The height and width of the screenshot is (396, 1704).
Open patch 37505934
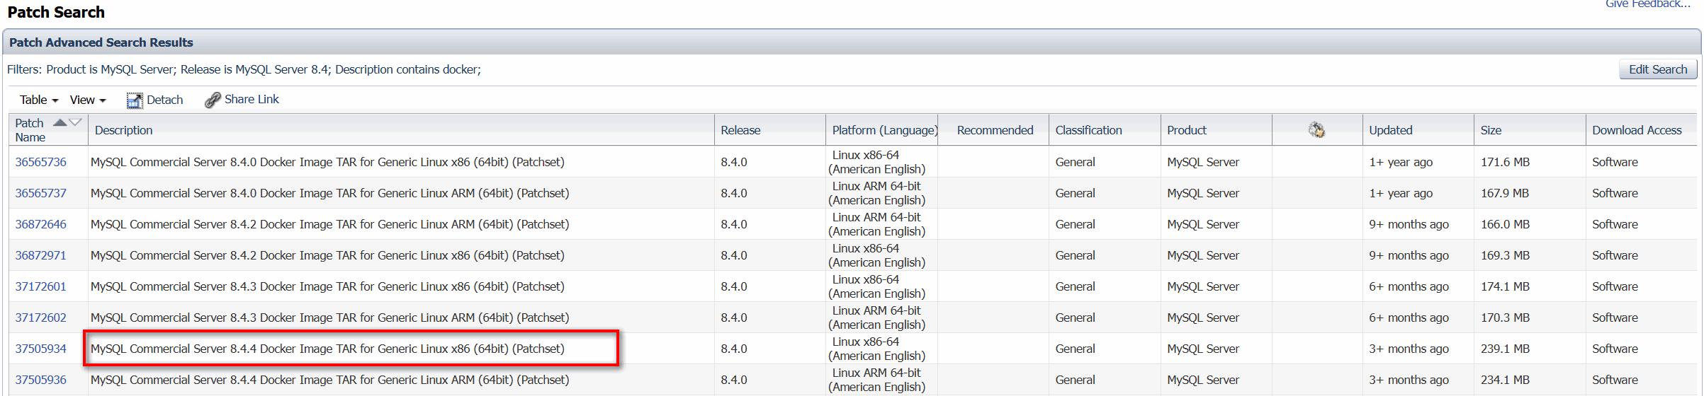click(41, 349)
